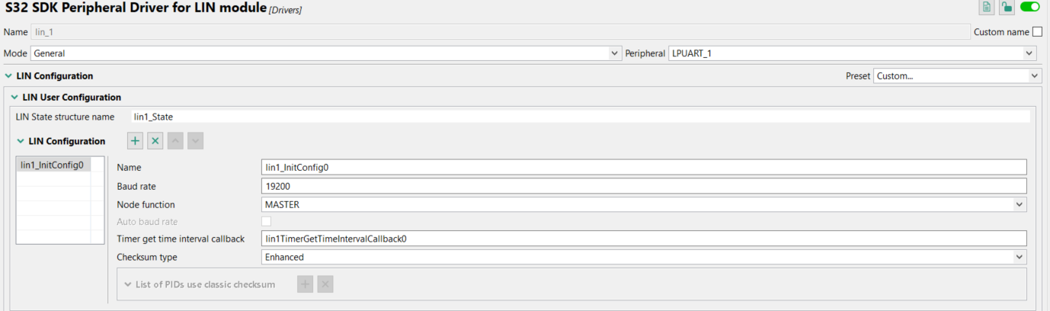Screen dimensions: 1050x311
Task: Select lin1_InitConfig0 in the configuration list
Action: (x=52, y=165)
